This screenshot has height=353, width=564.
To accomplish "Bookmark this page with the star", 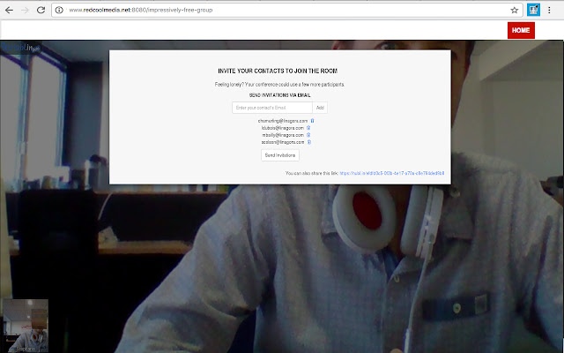I will [515, 10].
